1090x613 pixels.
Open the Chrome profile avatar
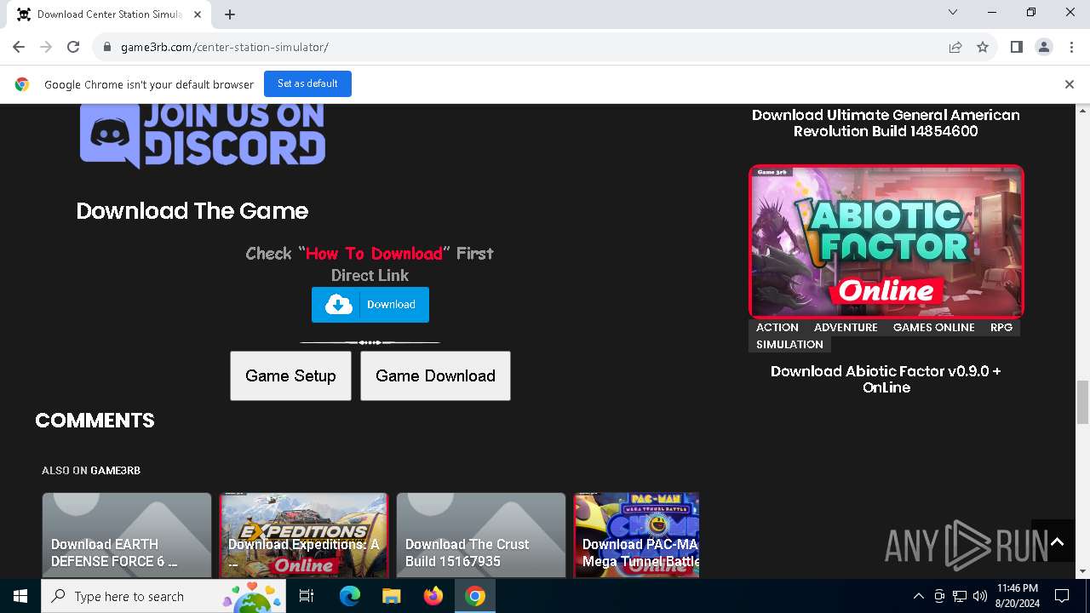tap(1044, 47)
